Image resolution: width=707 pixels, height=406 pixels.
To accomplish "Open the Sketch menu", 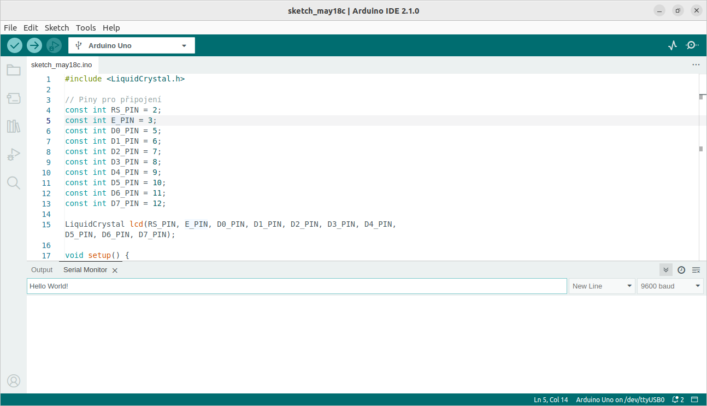I will [57, 28].
